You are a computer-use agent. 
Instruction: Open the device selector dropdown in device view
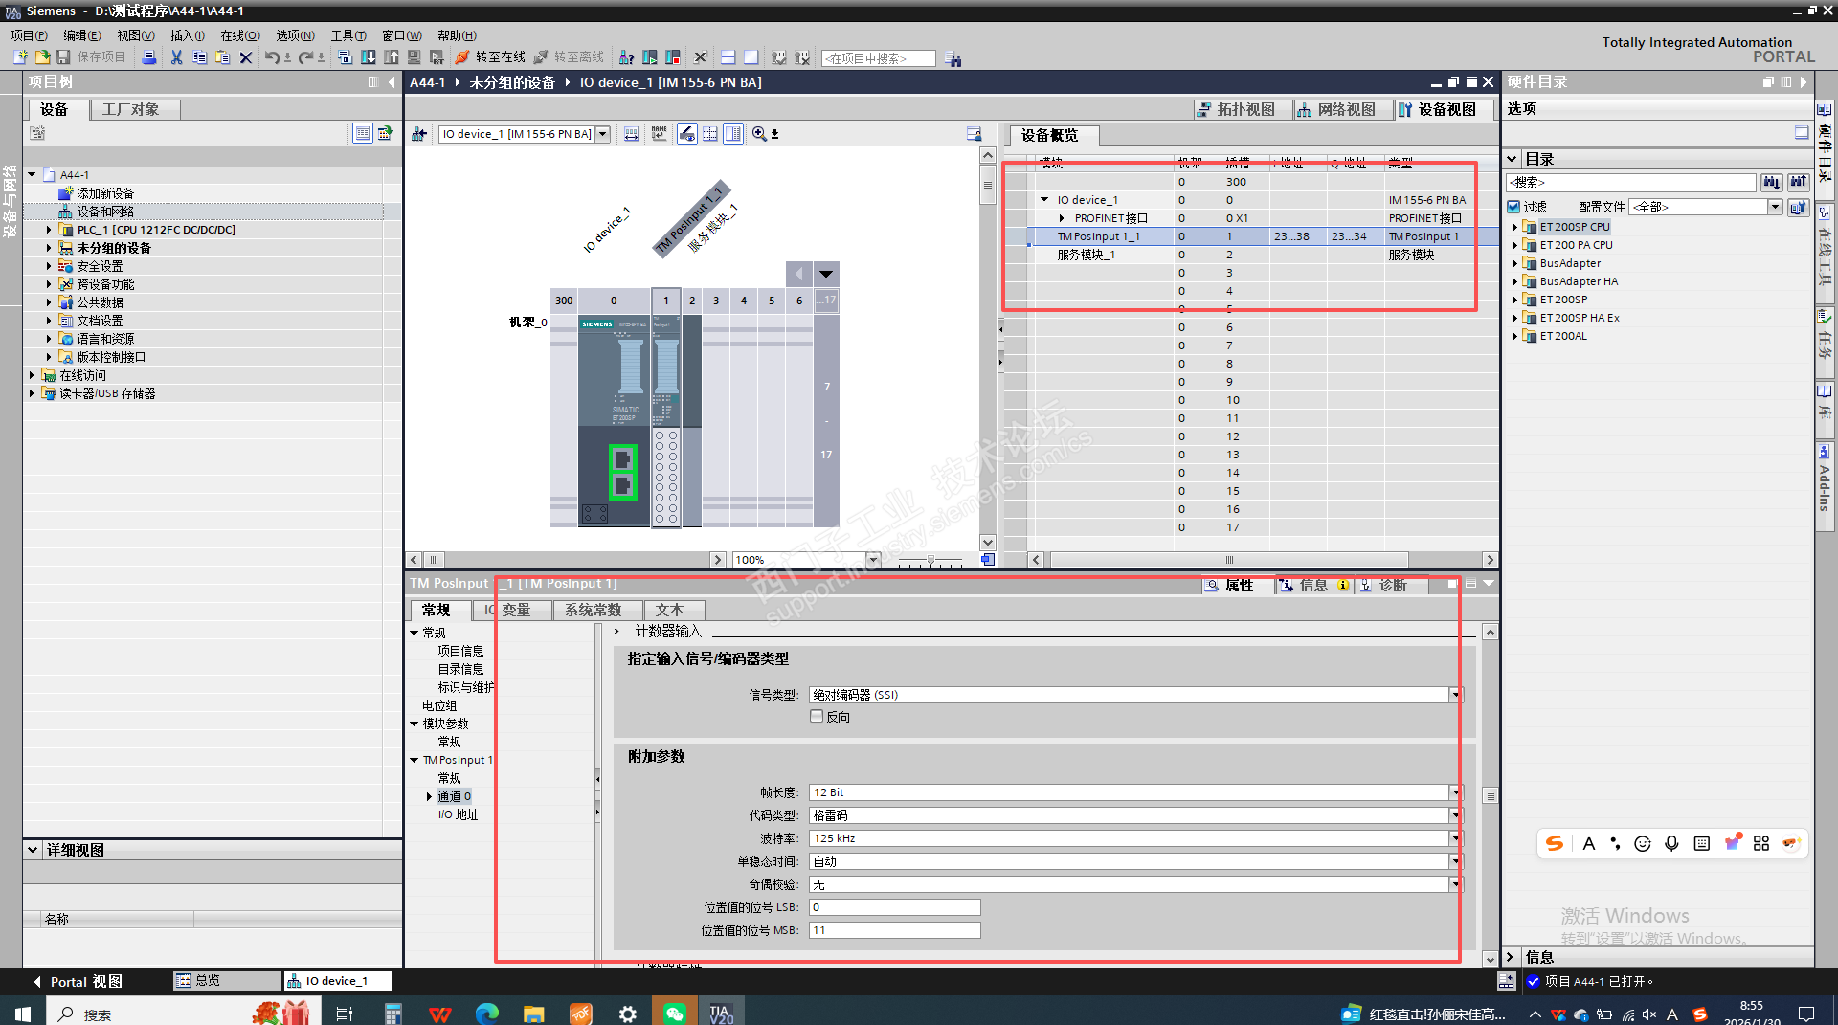coord(603,134)
